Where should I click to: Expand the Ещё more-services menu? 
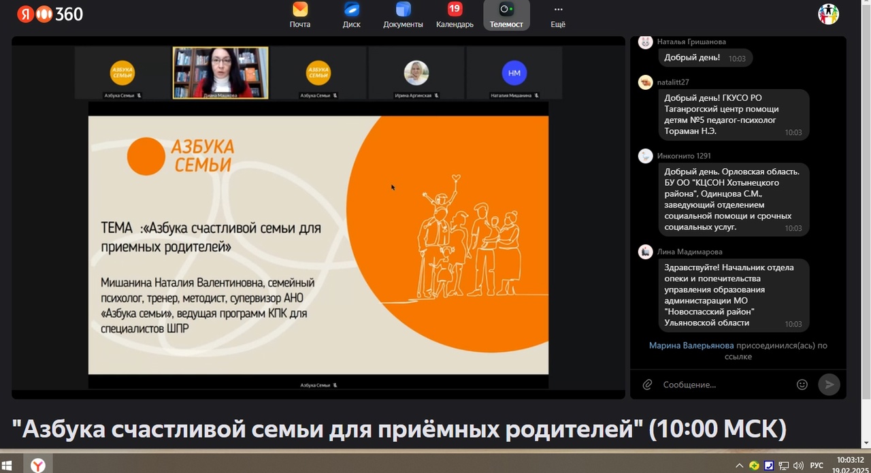click(x=558, y=15)
